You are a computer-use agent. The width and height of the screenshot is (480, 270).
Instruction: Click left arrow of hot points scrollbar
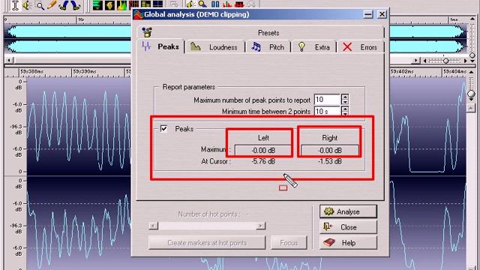point(153,226)
